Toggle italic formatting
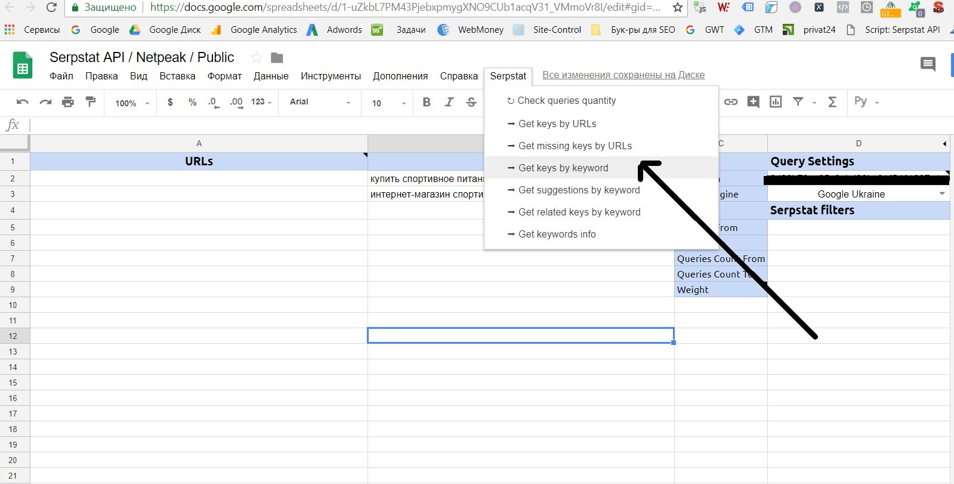954x484 pixels. [x=449, y=102]
